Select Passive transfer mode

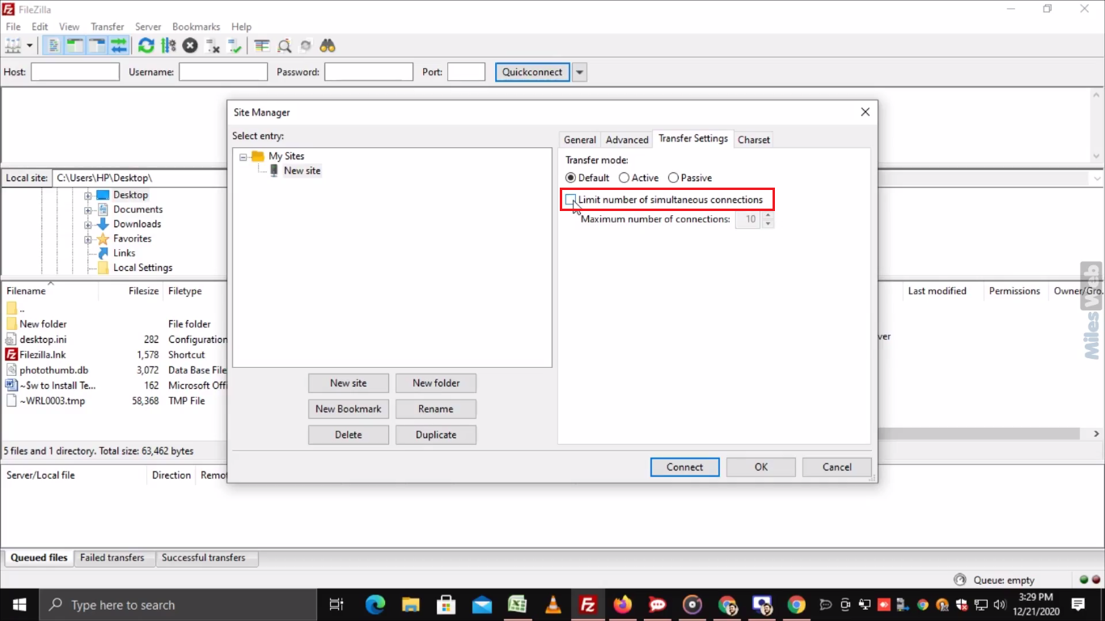pyautogui.click(x=673, y=178)
